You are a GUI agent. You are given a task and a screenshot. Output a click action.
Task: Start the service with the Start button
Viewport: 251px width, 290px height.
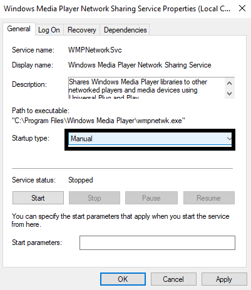tap(38, 198)
